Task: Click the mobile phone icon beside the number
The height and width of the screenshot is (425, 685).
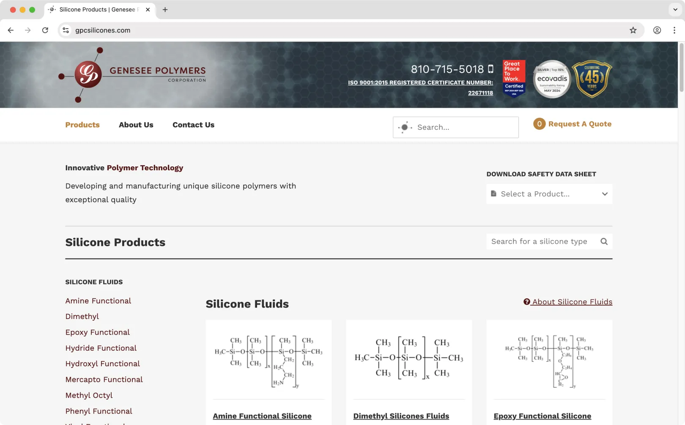Action: (x=490, y=68)
